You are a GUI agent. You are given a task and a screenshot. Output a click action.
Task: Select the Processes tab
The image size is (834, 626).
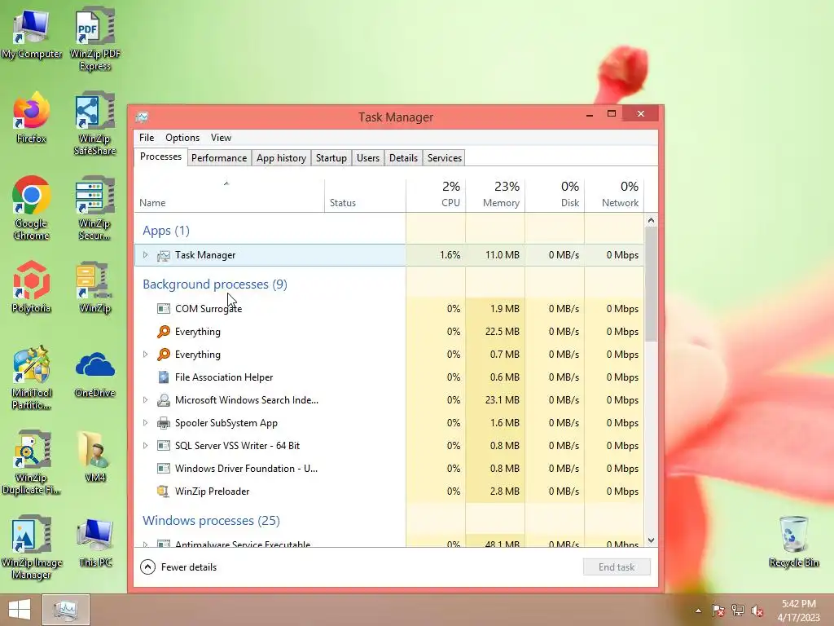tap(160, 156)
